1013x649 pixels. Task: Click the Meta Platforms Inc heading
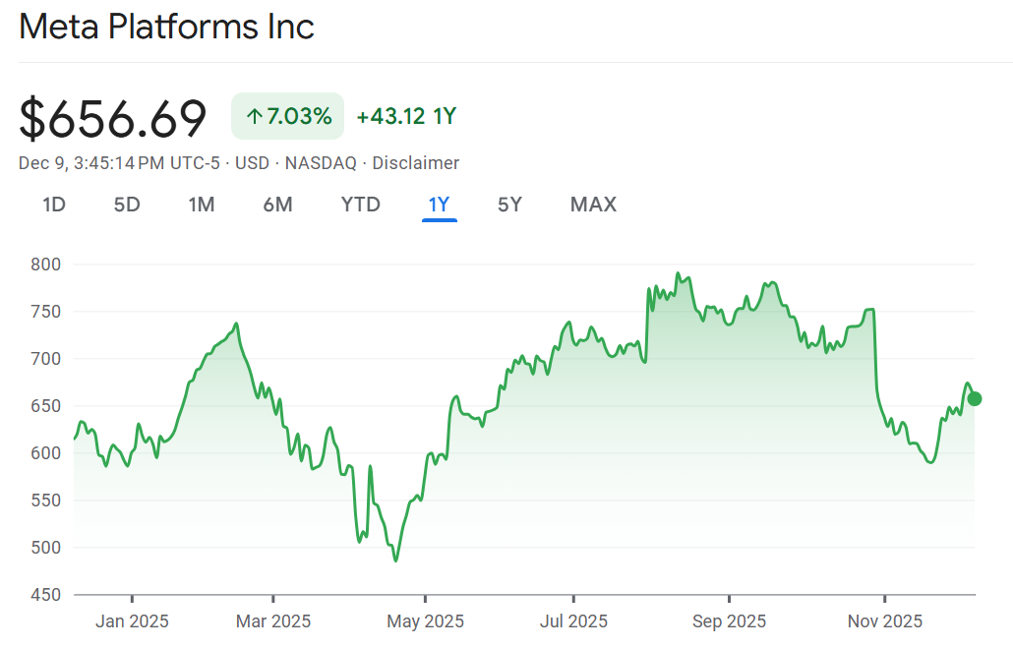click(166, 27)
